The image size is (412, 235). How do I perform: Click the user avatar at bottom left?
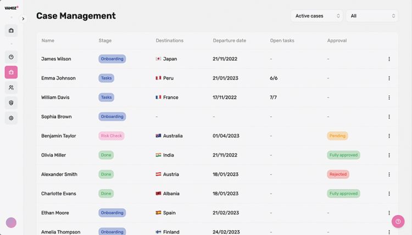point(11,222)
